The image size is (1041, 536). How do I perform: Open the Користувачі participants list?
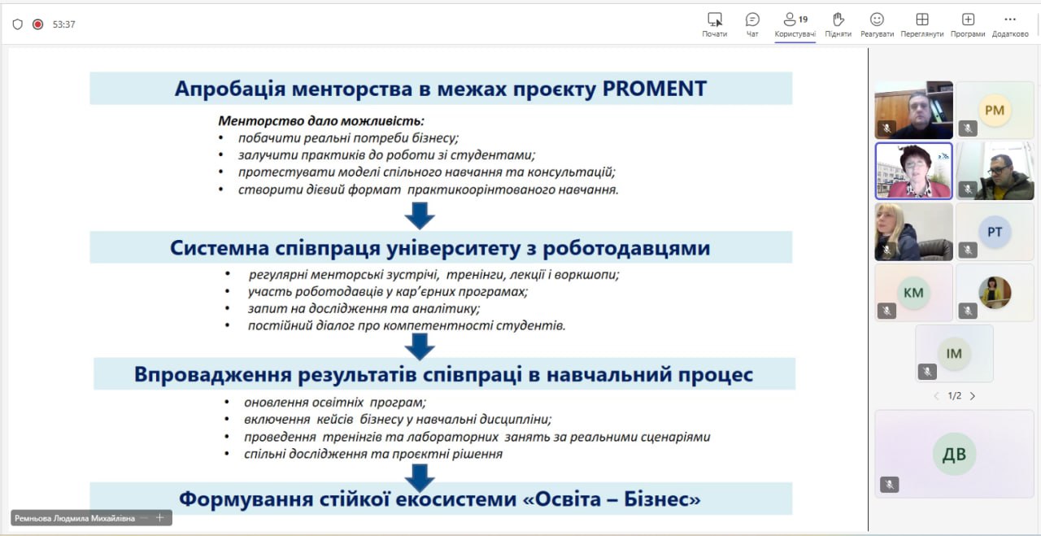tap(795, 20)
